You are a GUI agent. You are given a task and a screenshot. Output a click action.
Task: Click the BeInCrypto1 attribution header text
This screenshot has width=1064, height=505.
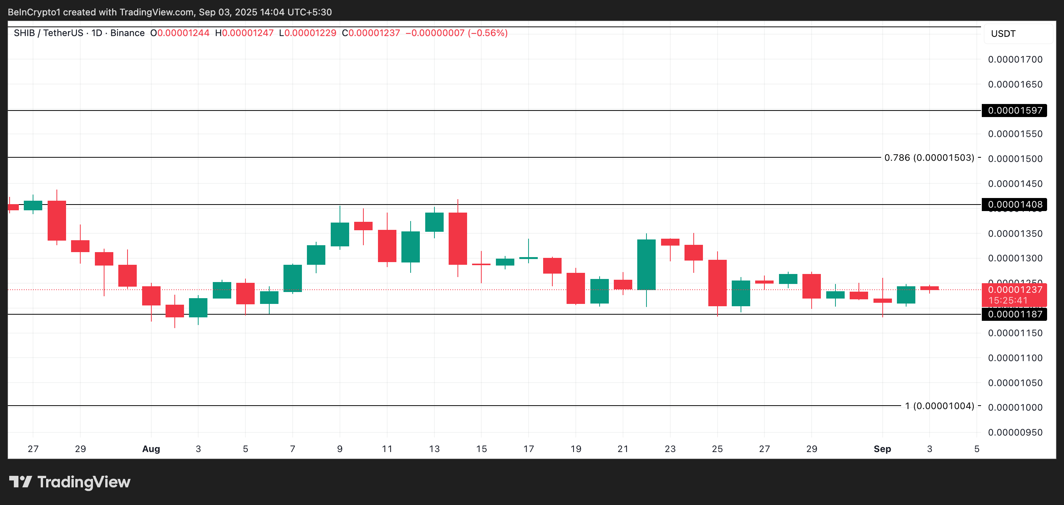169,12
